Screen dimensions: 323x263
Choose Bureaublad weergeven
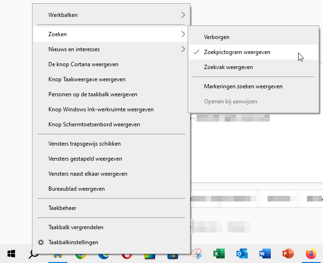click(76, 189)
